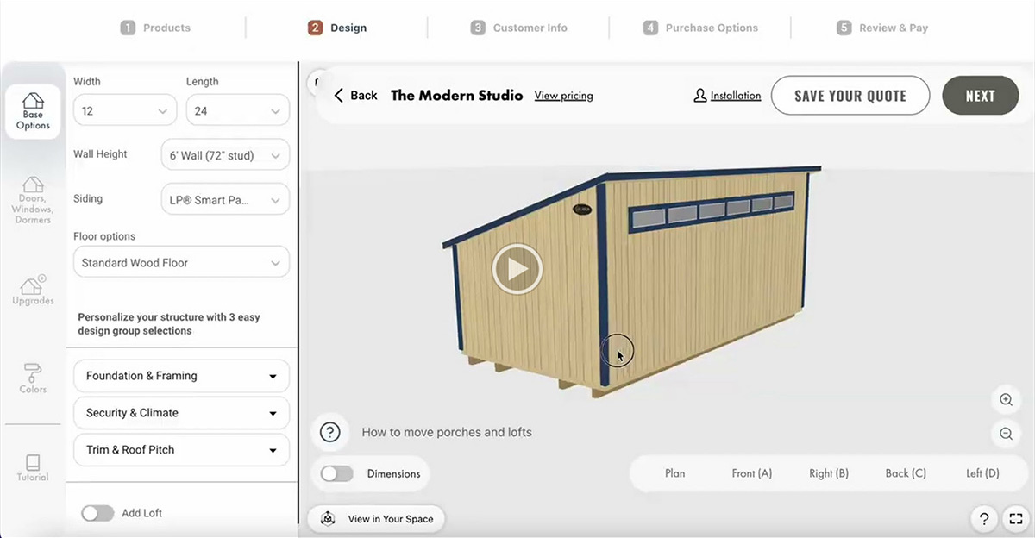Zoom in on the 3D shed view

pos(1006,400)
